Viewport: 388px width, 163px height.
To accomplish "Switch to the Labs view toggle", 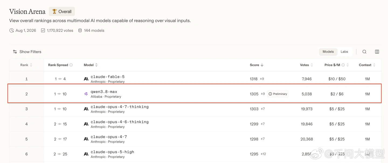I will (344, 52).
